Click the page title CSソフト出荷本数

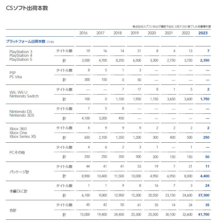pos(27,8)
